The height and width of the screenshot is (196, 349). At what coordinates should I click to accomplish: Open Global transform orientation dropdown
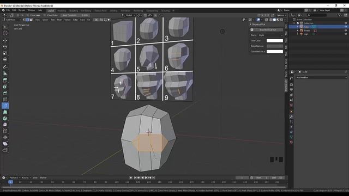pos(129,15)
